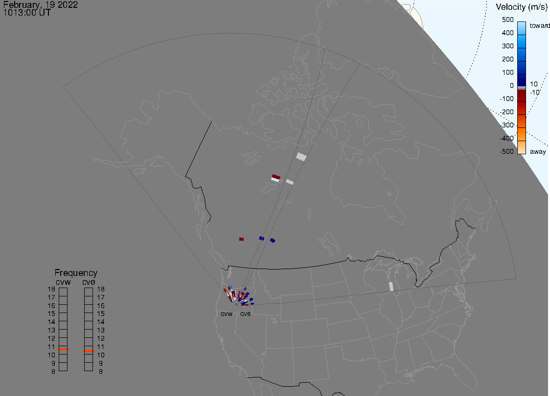Click the 10 threshold label above -10
This screenshot has height=396, width=550.
coord(533,84)
